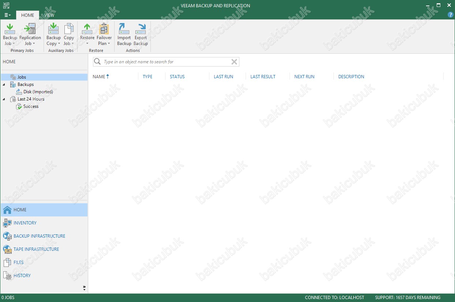Click CONNECTED TO: LOCALHOST status text

click(x=335, y=298)
